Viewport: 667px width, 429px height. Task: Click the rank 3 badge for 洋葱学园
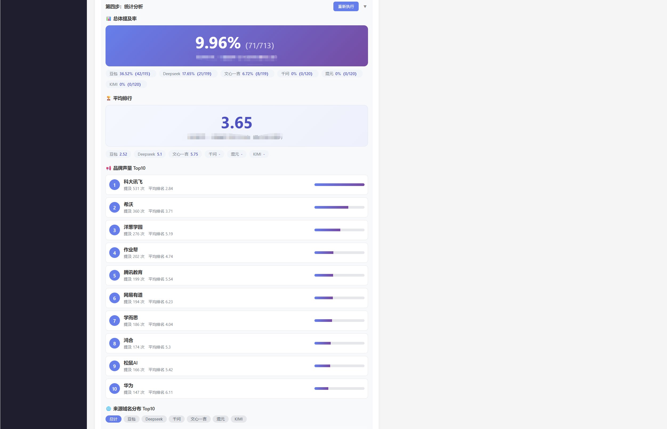(115, 230)
